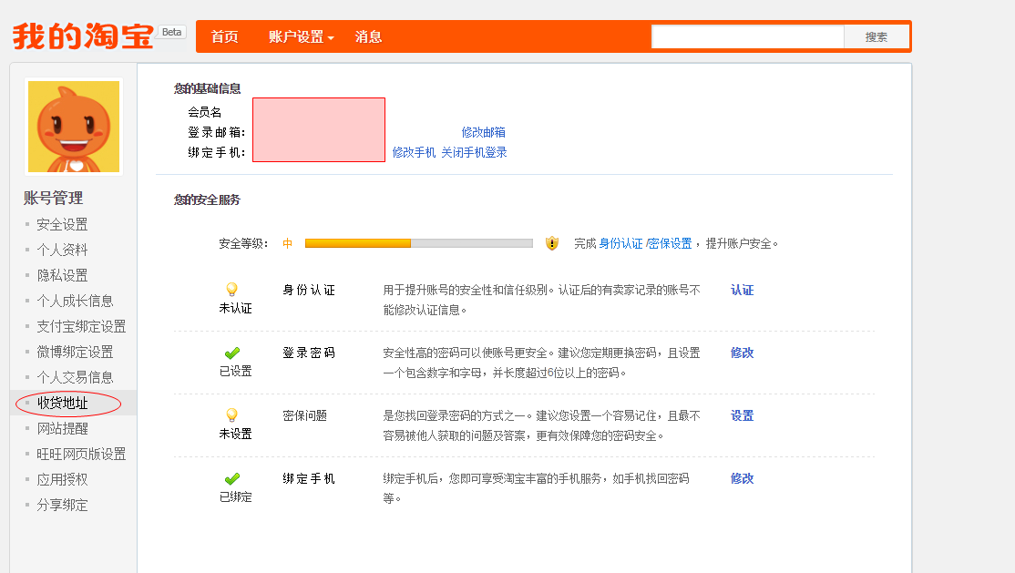This screenshot has height=573, width=1015.
Task: Click the 您的基础信息 section heading
Action: [x=207, y=88]
